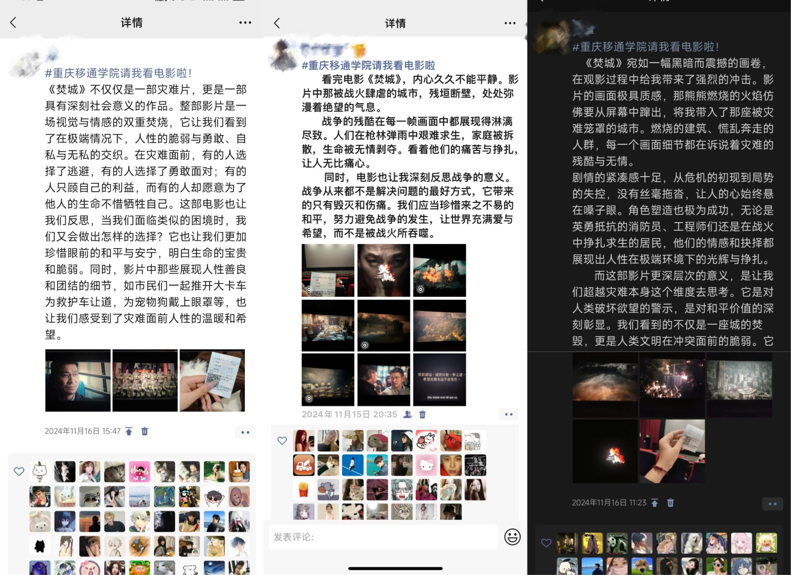Tap back arrow in middle panel header
The width and height of the screenshot is (791, 575).
pos(277,23)
